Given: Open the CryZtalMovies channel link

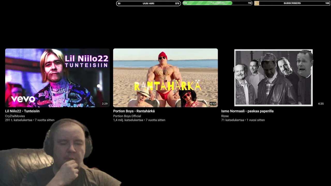Looking at the screenshot, I should pyautogui.click(x=15, y=116).
